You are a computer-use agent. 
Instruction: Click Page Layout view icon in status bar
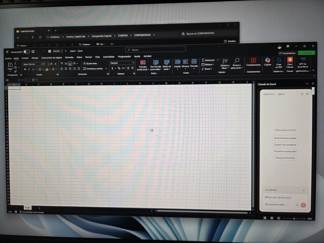pyautogui.click(x=271, y=218)
